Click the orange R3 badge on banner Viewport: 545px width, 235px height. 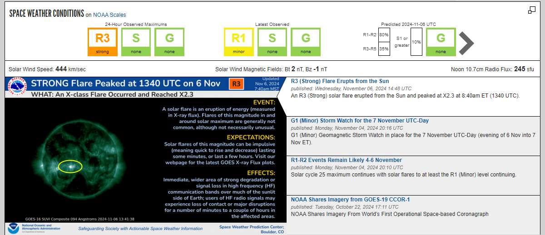[236, 84]
